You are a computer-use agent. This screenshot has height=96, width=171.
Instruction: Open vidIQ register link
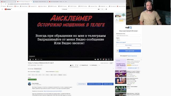[x=132, y=56]
